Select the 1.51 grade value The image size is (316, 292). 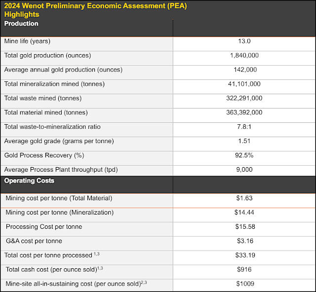pos(244,142)
